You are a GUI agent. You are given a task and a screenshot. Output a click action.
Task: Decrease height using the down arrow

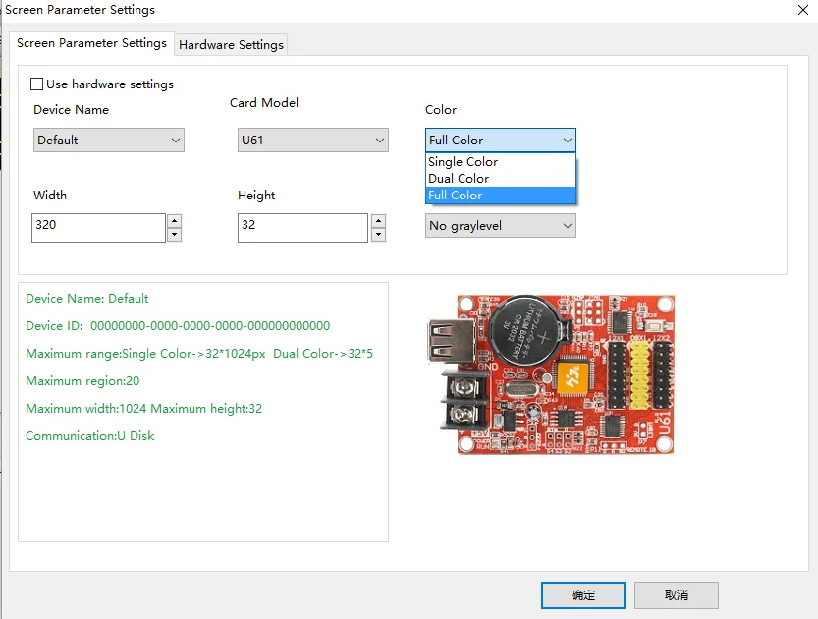(x=378, y=235)
